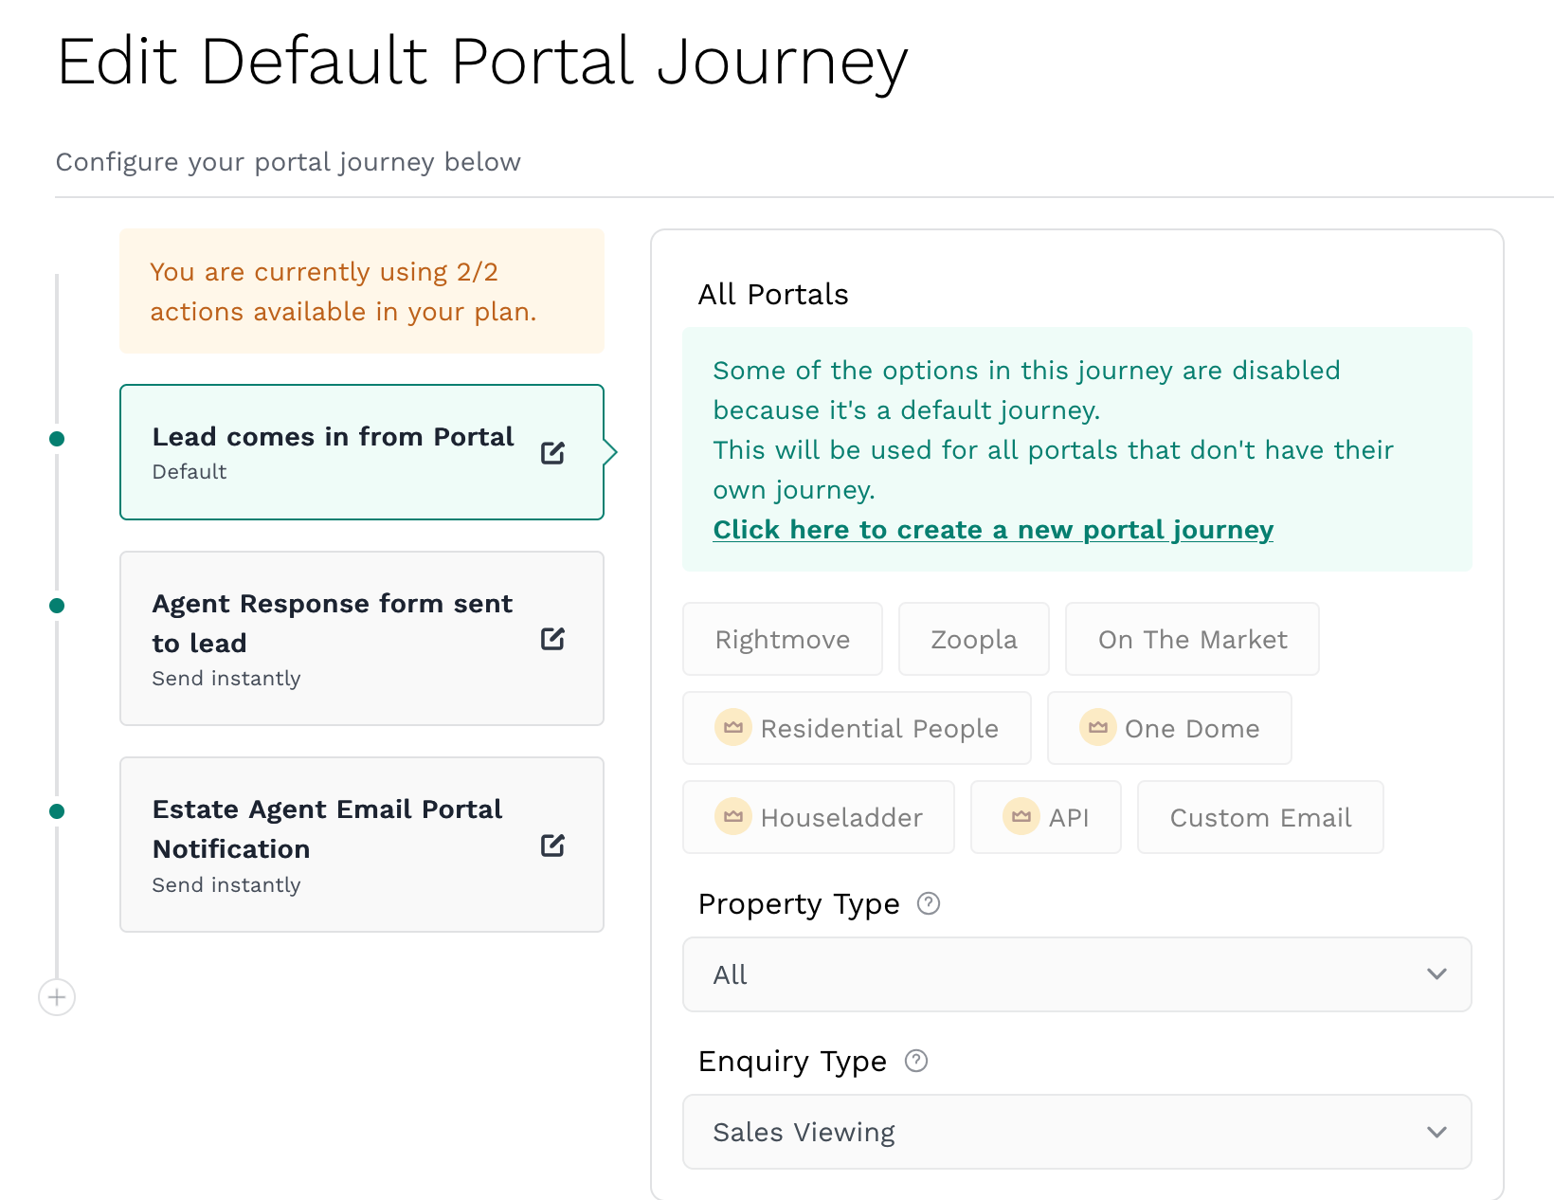The width and height of the screenshot is (1554, 1200).
Task: Open the Property Type dropdown
Action: click(1075, 974)
